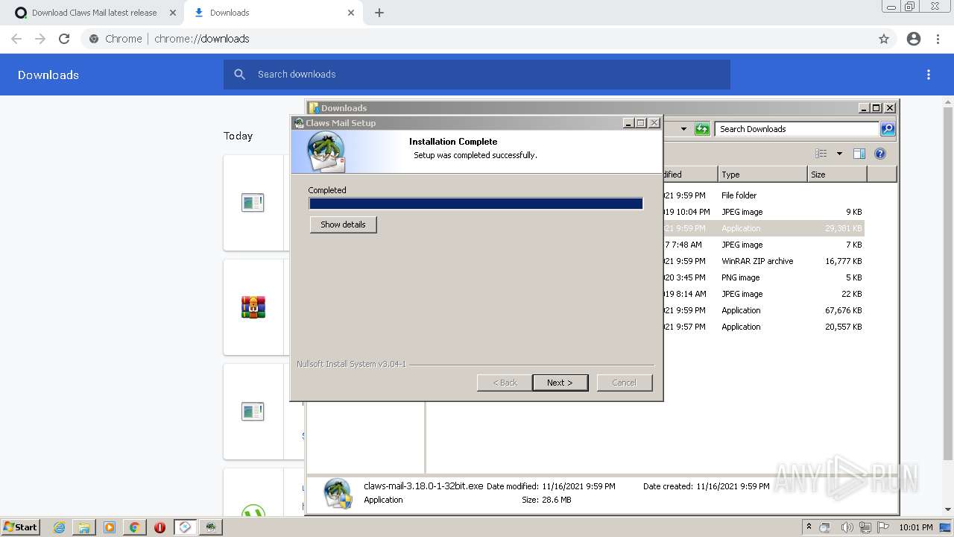Click Next button in Claws Mail Setup
The image size is (954, 537).
tap(560, 383)
